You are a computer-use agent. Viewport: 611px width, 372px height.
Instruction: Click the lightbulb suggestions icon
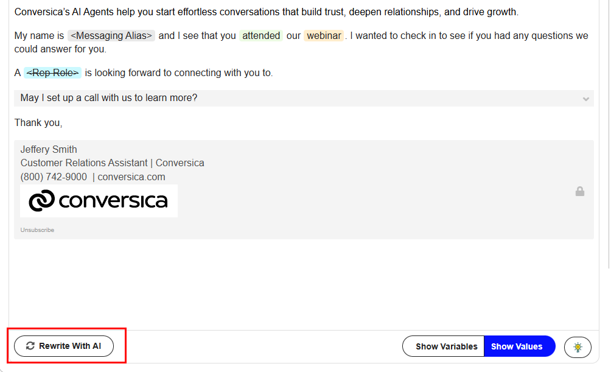(578, 346)
